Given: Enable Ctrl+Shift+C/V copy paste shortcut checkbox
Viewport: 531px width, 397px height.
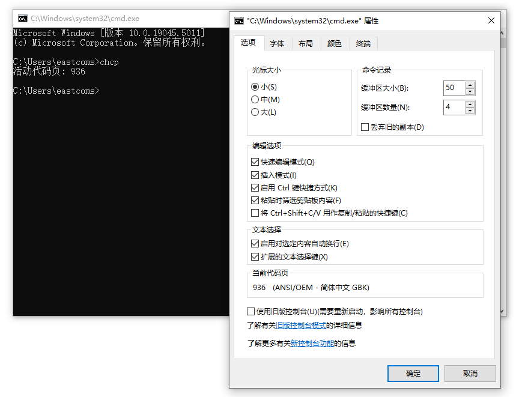Looking at the screenshot, I should pos(255,213).
